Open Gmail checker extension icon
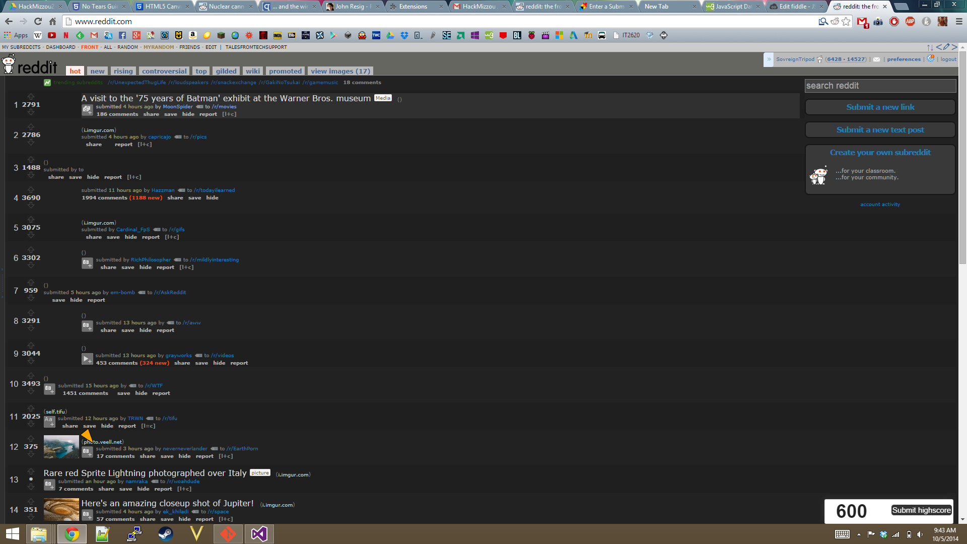Screen dimensions: 967x544 click(x=862, y=22)
